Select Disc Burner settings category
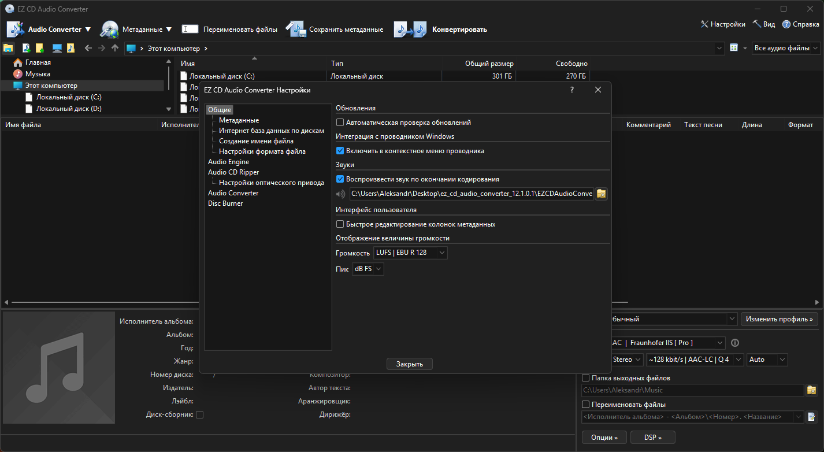The width and height of the screenshot is (824, 452). [x=225, y=203]
